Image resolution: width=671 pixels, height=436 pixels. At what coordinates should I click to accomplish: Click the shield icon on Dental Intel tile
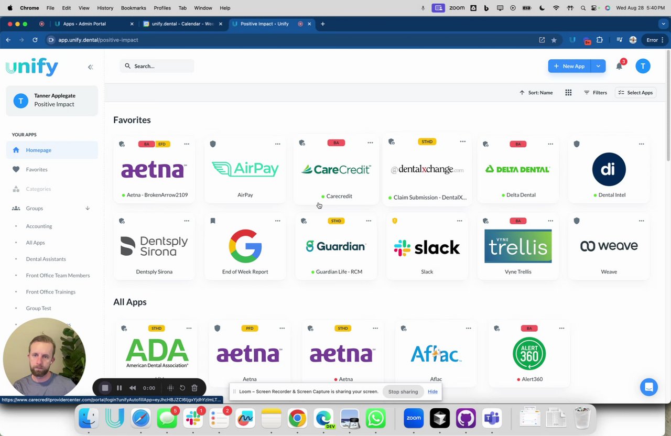pyautogui.click(x=577, y=144)
